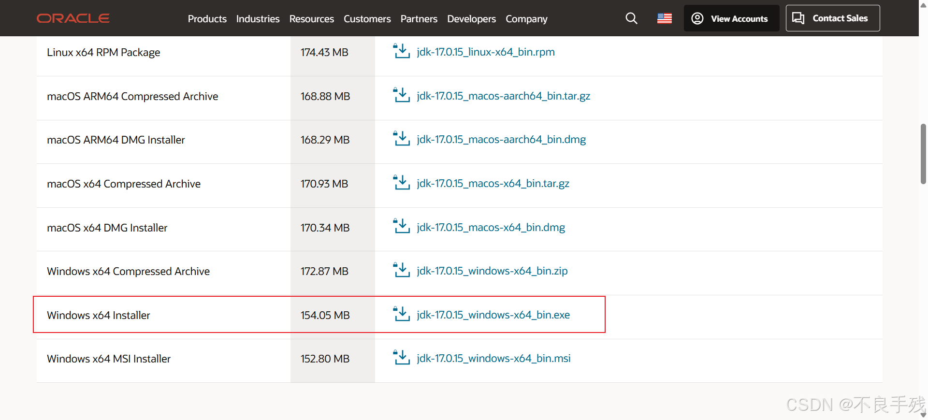Image resolution: width=928 pixels, height=420 pixels.
Task: Select macOS ARM64 DMG Installer text
Action: [116, 140]
